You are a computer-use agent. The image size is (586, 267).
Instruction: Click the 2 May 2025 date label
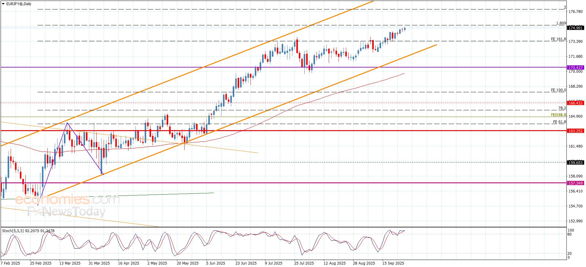[x=157, y=263]
